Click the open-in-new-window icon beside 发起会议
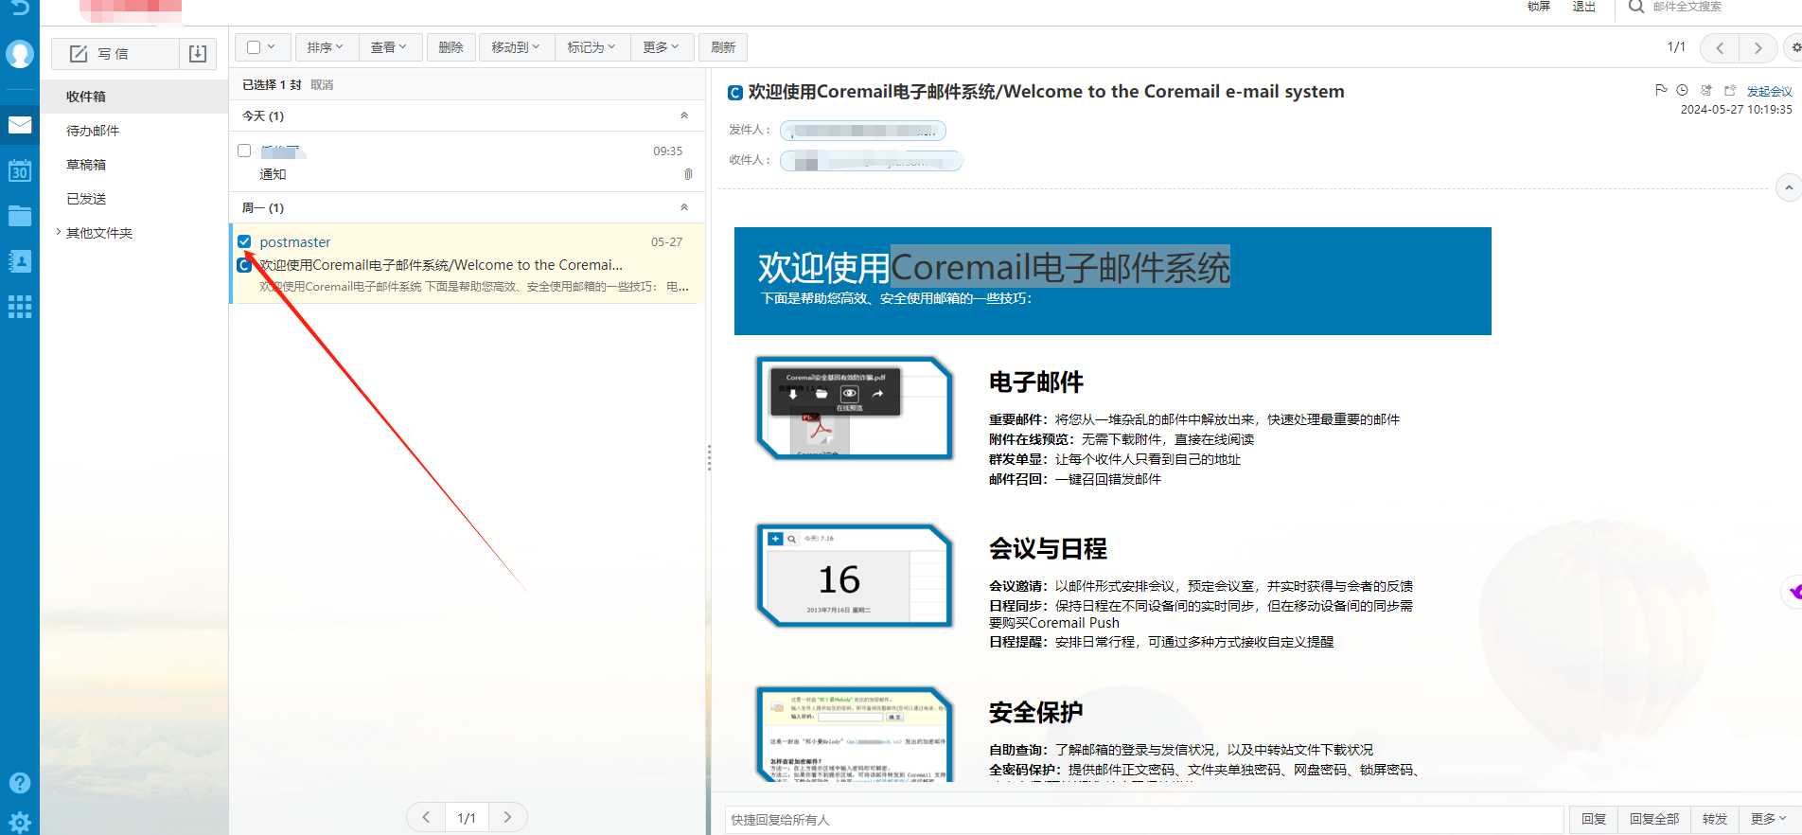Viewport: 1802px width, 835px height. [1730, 90]
